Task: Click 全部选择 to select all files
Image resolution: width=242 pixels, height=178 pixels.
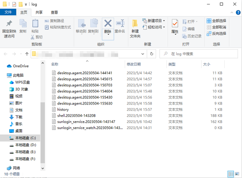Action: click(x=216, y=21)
